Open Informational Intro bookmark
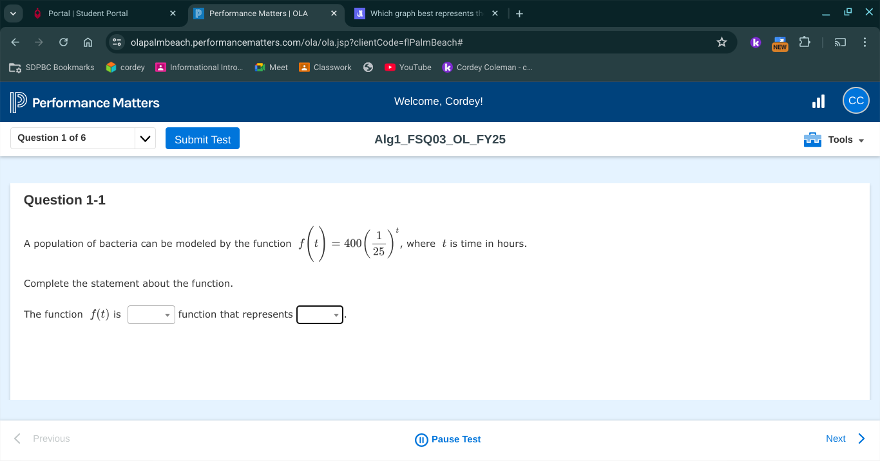The image size is (880, 461). click(x=200, y=67)
